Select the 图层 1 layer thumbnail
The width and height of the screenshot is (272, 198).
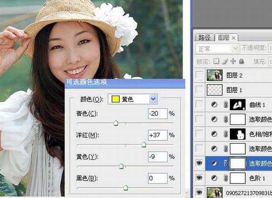coord(215,90)
